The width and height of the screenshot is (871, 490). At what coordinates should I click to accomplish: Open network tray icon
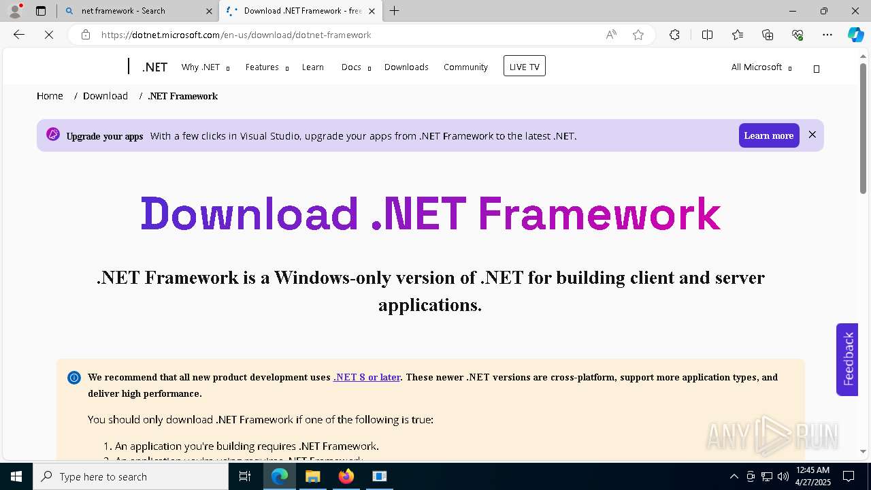(x=766, y=476)
